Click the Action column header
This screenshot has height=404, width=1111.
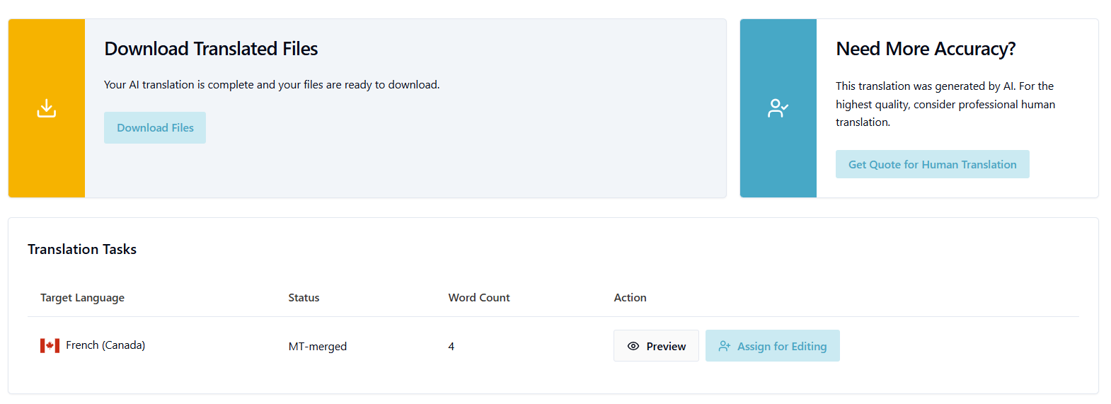pyautogui.click(x=630, y=298)
